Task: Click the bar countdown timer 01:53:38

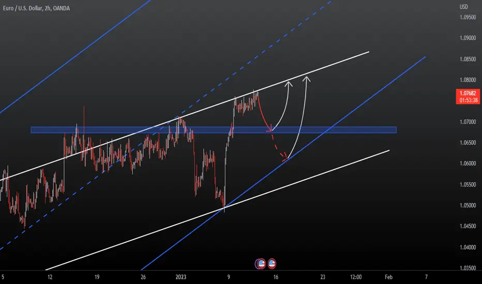Action: 469,100
